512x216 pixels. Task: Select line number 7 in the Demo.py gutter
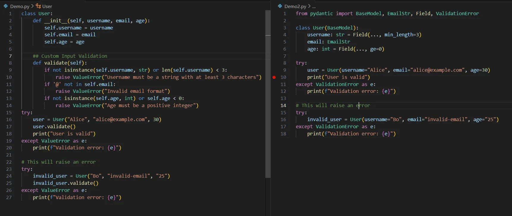click(10, 56)
